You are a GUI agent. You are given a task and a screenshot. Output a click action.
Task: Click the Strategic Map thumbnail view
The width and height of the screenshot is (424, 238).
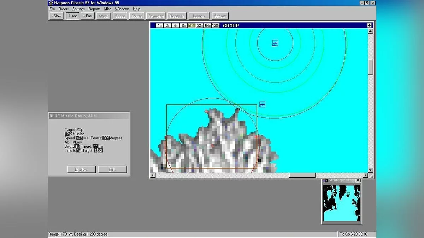(342, 203)
